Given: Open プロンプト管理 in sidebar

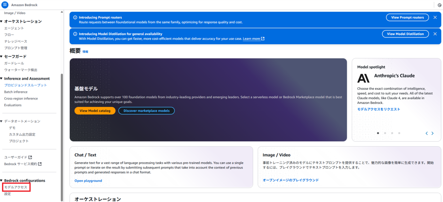Looking at the screenshot, I should 16,48.
